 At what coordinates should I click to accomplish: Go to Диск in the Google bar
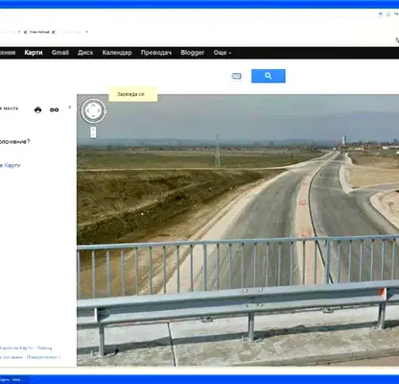pos(85,53)
